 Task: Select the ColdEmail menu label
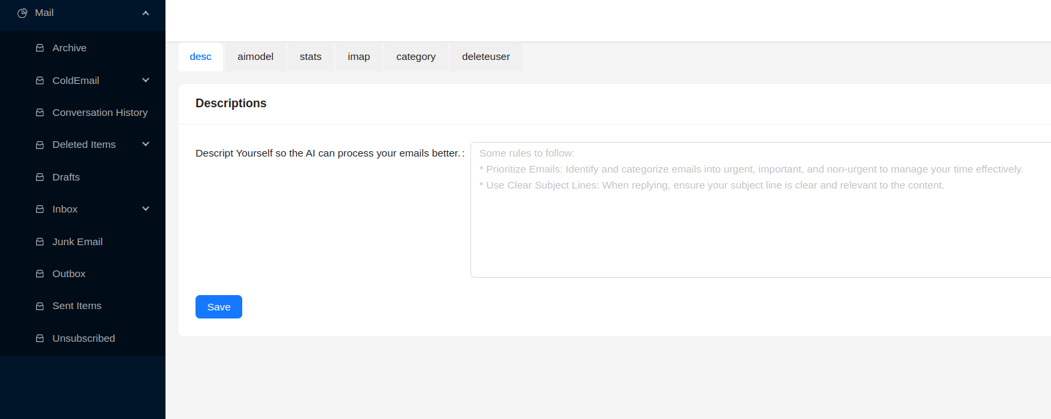75,81
